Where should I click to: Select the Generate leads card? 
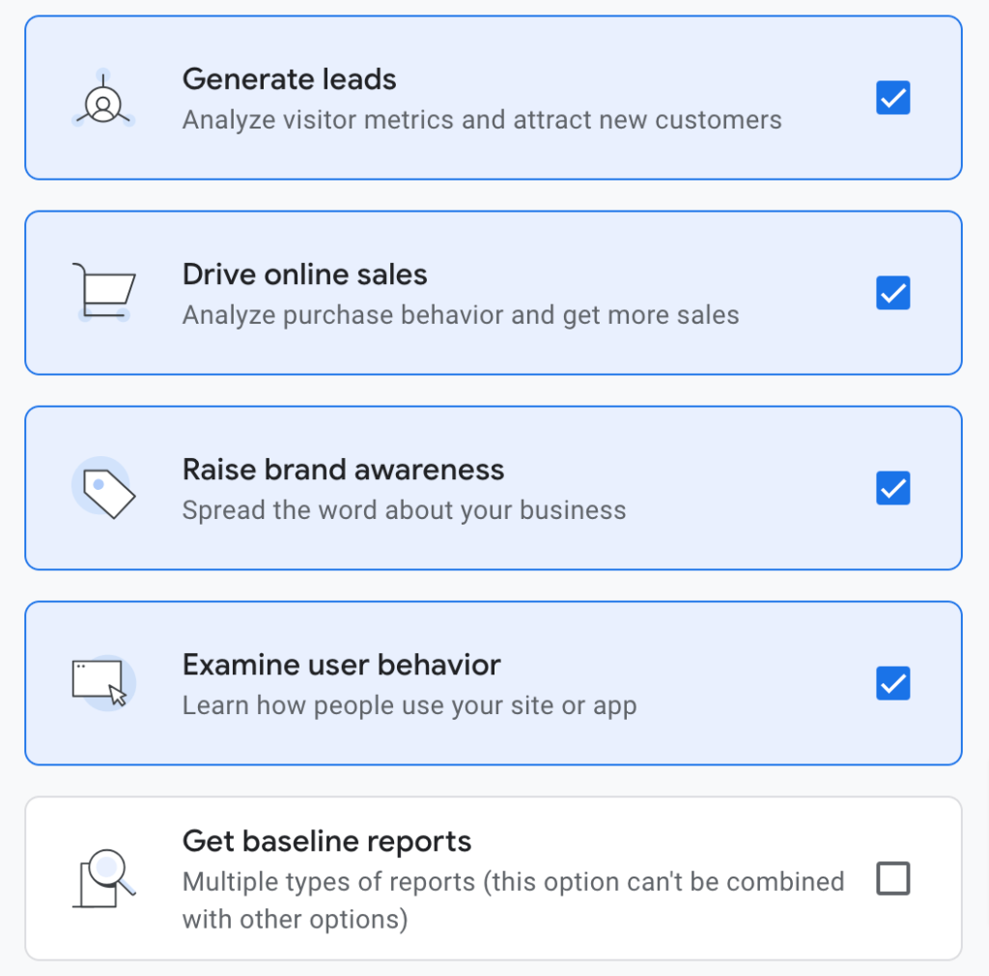pyautogui.click(x=494, y=98)
